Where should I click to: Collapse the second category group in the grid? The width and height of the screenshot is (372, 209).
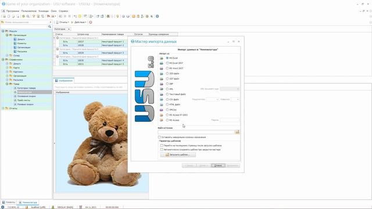[58, 49]
